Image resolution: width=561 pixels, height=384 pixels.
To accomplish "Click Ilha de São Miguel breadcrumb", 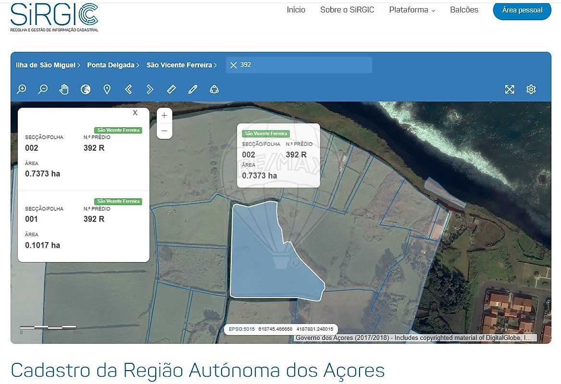I will tap(48, 65).
